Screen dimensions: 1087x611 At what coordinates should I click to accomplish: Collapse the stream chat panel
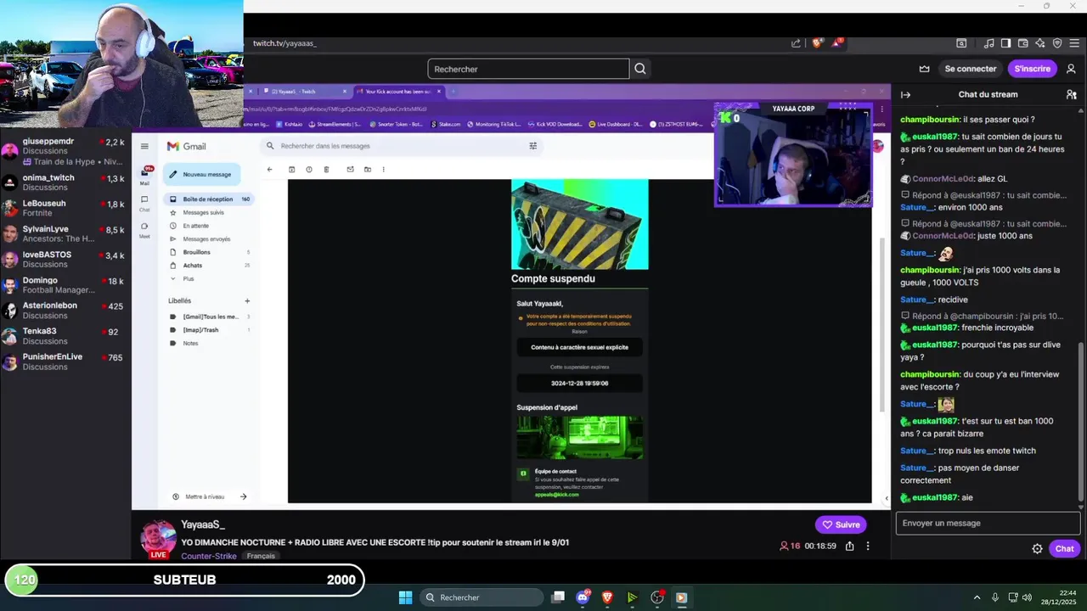click(905, 94)
